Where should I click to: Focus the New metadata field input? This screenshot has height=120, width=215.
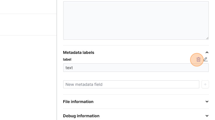(131, 84)
